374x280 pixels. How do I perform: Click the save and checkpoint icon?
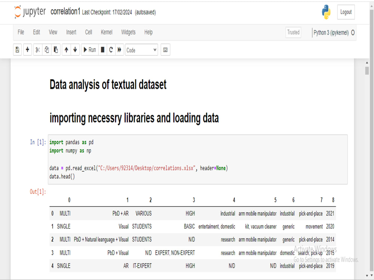pos(18,50)
